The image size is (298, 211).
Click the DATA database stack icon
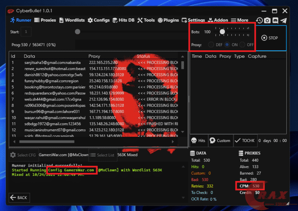(x=192, y=153)
